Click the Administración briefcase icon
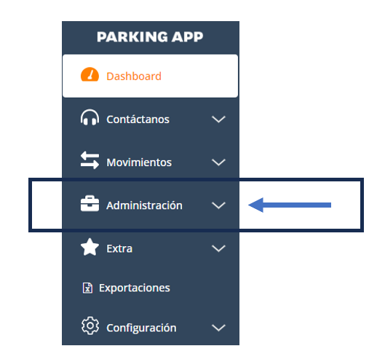The image size is (377, 354). pyautogui.click(x=90, y=203)
